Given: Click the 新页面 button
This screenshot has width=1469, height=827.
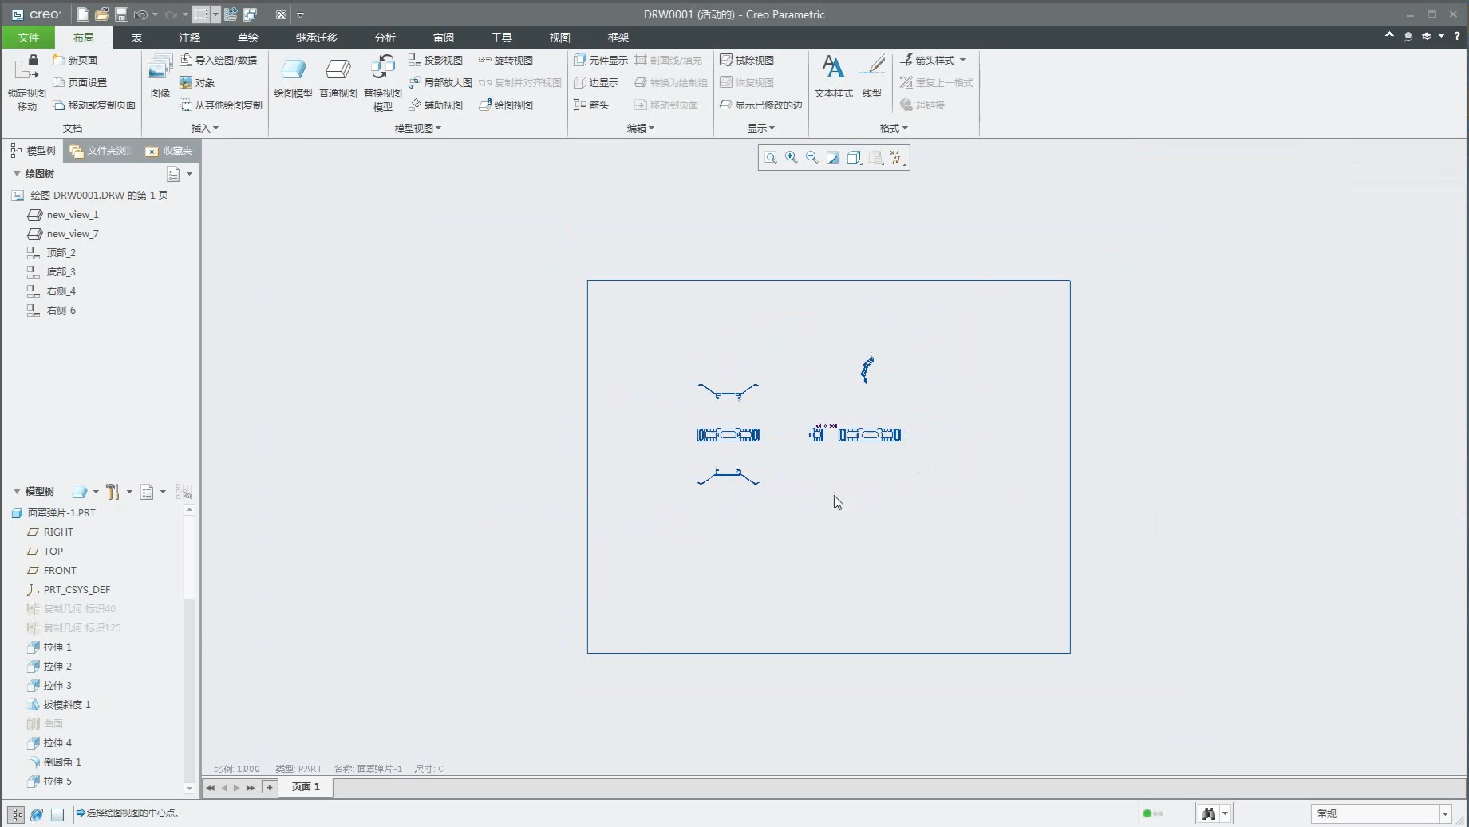Looking at the screenshot, I should pos(75,61).
